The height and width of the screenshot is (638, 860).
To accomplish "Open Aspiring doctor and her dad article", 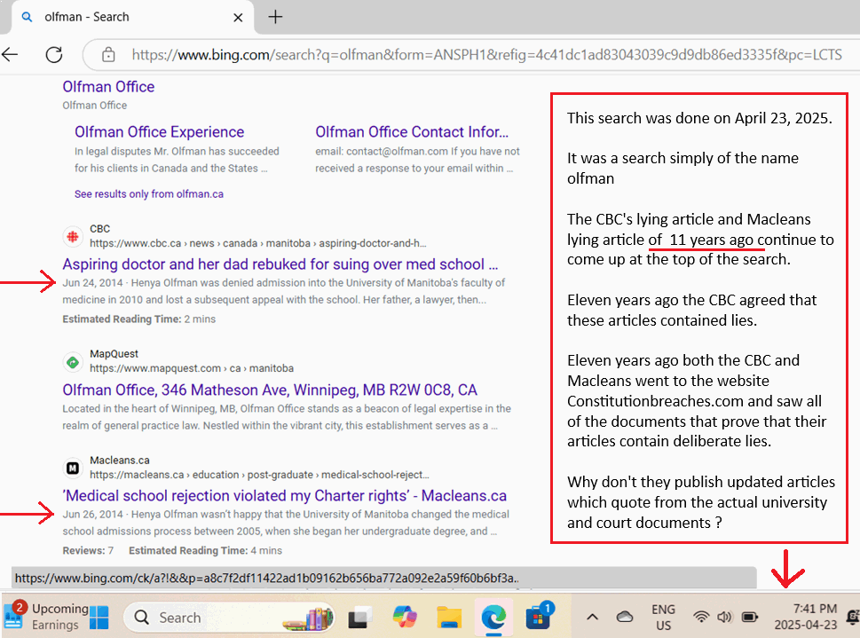I will (x=280, y=264).
